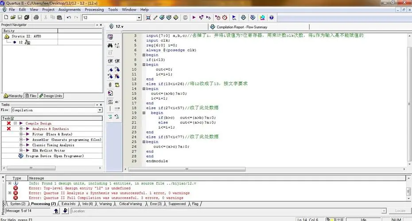
Task: Close the Tasks panel
Action: click(x=101, y=105)
